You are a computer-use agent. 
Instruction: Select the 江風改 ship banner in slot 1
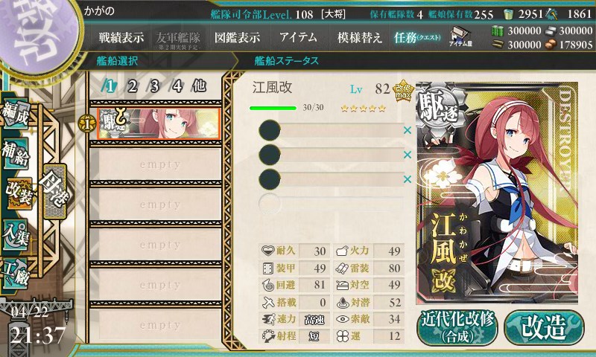click(x=159, y=123)
